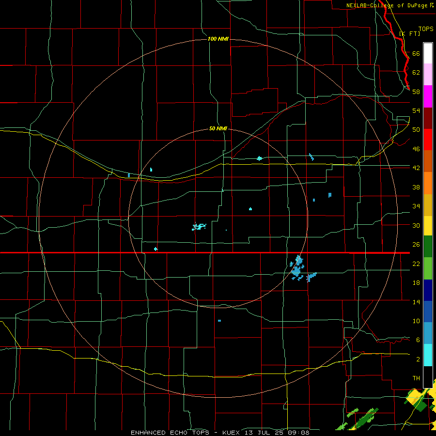Click the gold swatch on the color scale
Screen dimensions: 436x436
click(428, 205)
